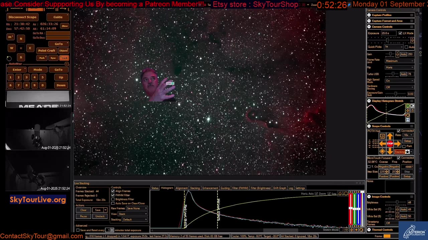Switch to the Enhancement tab
The width and height of the screenshot is (428, 240).
click(x=210, y=188)
